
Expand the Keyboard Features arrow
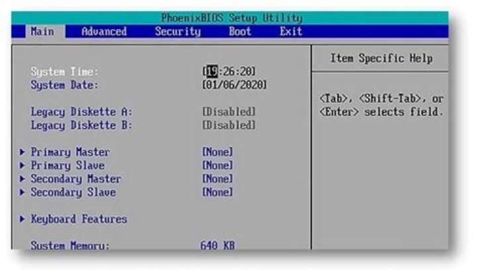[23, 219]
